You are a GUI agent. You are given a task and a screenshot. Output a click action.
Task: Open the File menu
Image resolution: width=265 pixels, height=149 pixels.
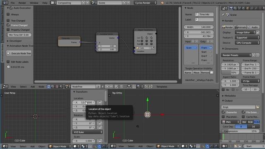click(x=12, y=3)
